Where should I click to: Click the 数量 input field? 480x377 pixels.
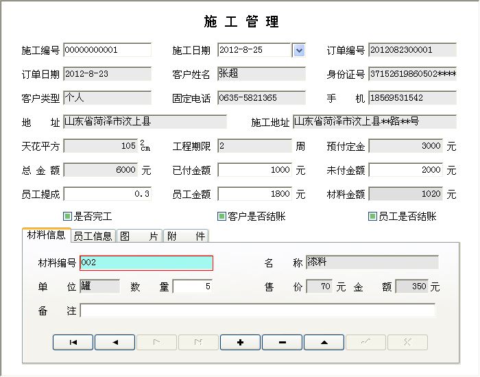click(193, 287)
